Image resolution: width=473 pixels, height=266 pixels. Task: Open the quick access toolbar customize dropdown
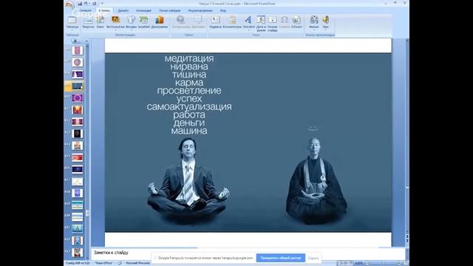[102, 4]
